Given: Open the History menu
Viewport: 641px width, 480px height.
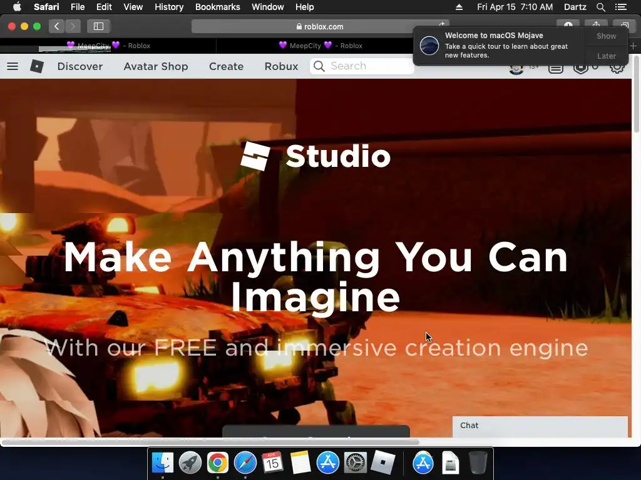Looking at the screenshot, I should [169, 7].
